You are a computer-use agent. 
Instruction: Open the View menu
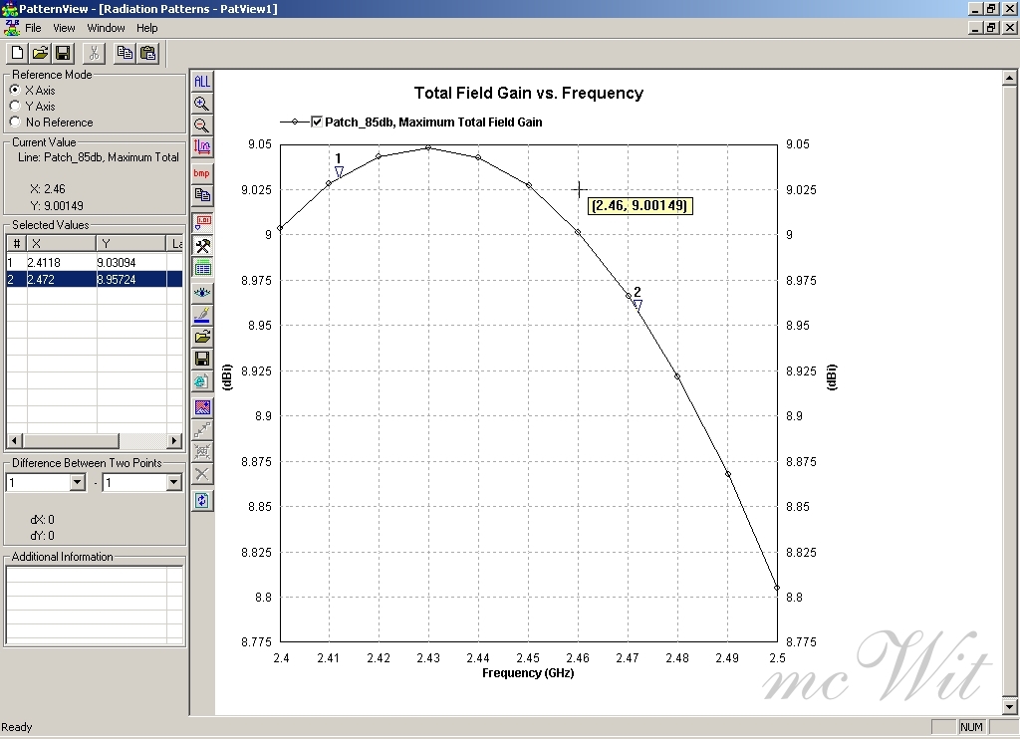click(64, 28)
